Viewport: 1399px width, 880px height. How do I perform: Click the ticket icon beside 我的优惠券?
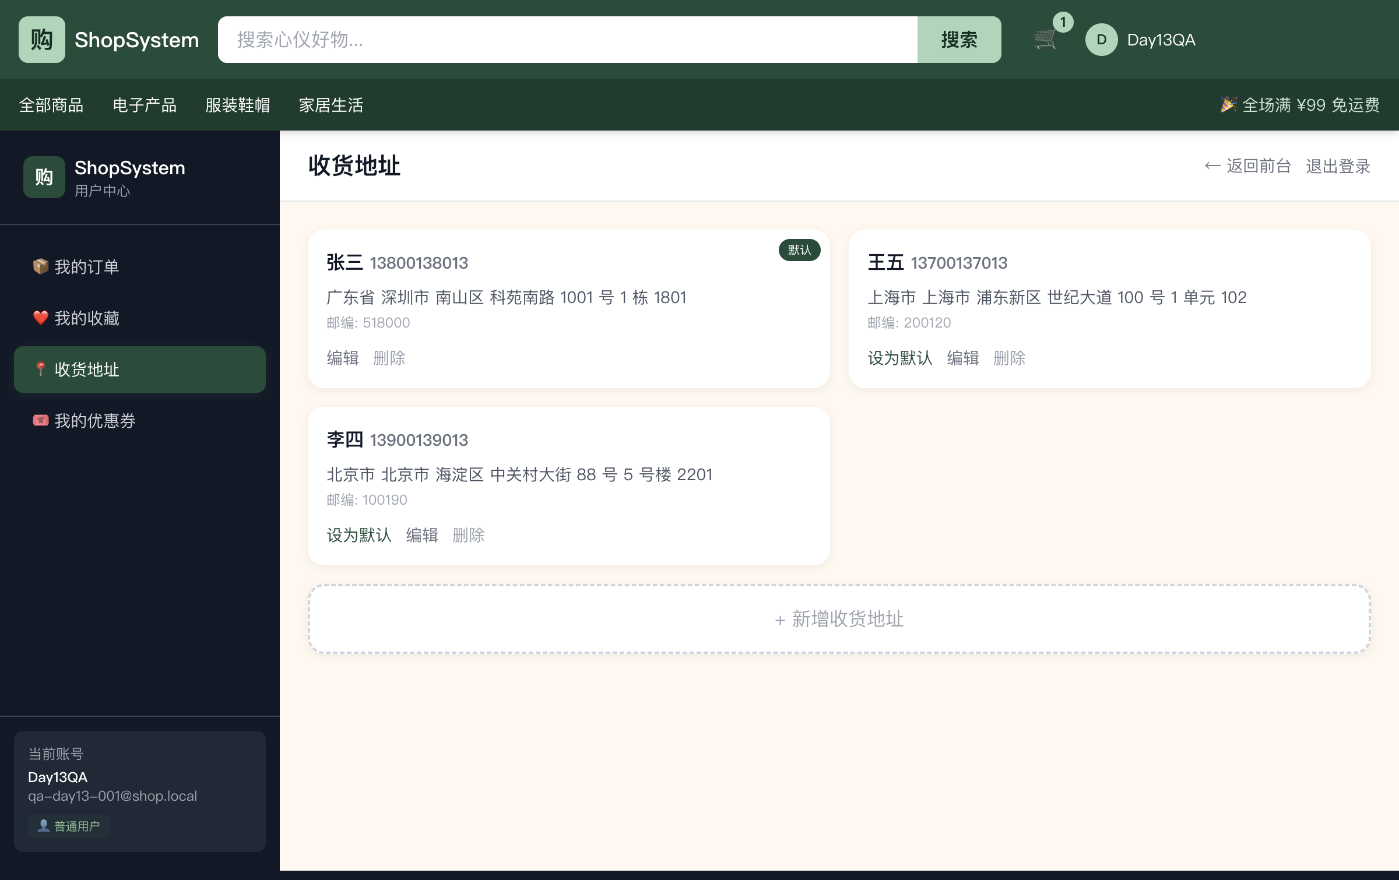coord(41,420)
